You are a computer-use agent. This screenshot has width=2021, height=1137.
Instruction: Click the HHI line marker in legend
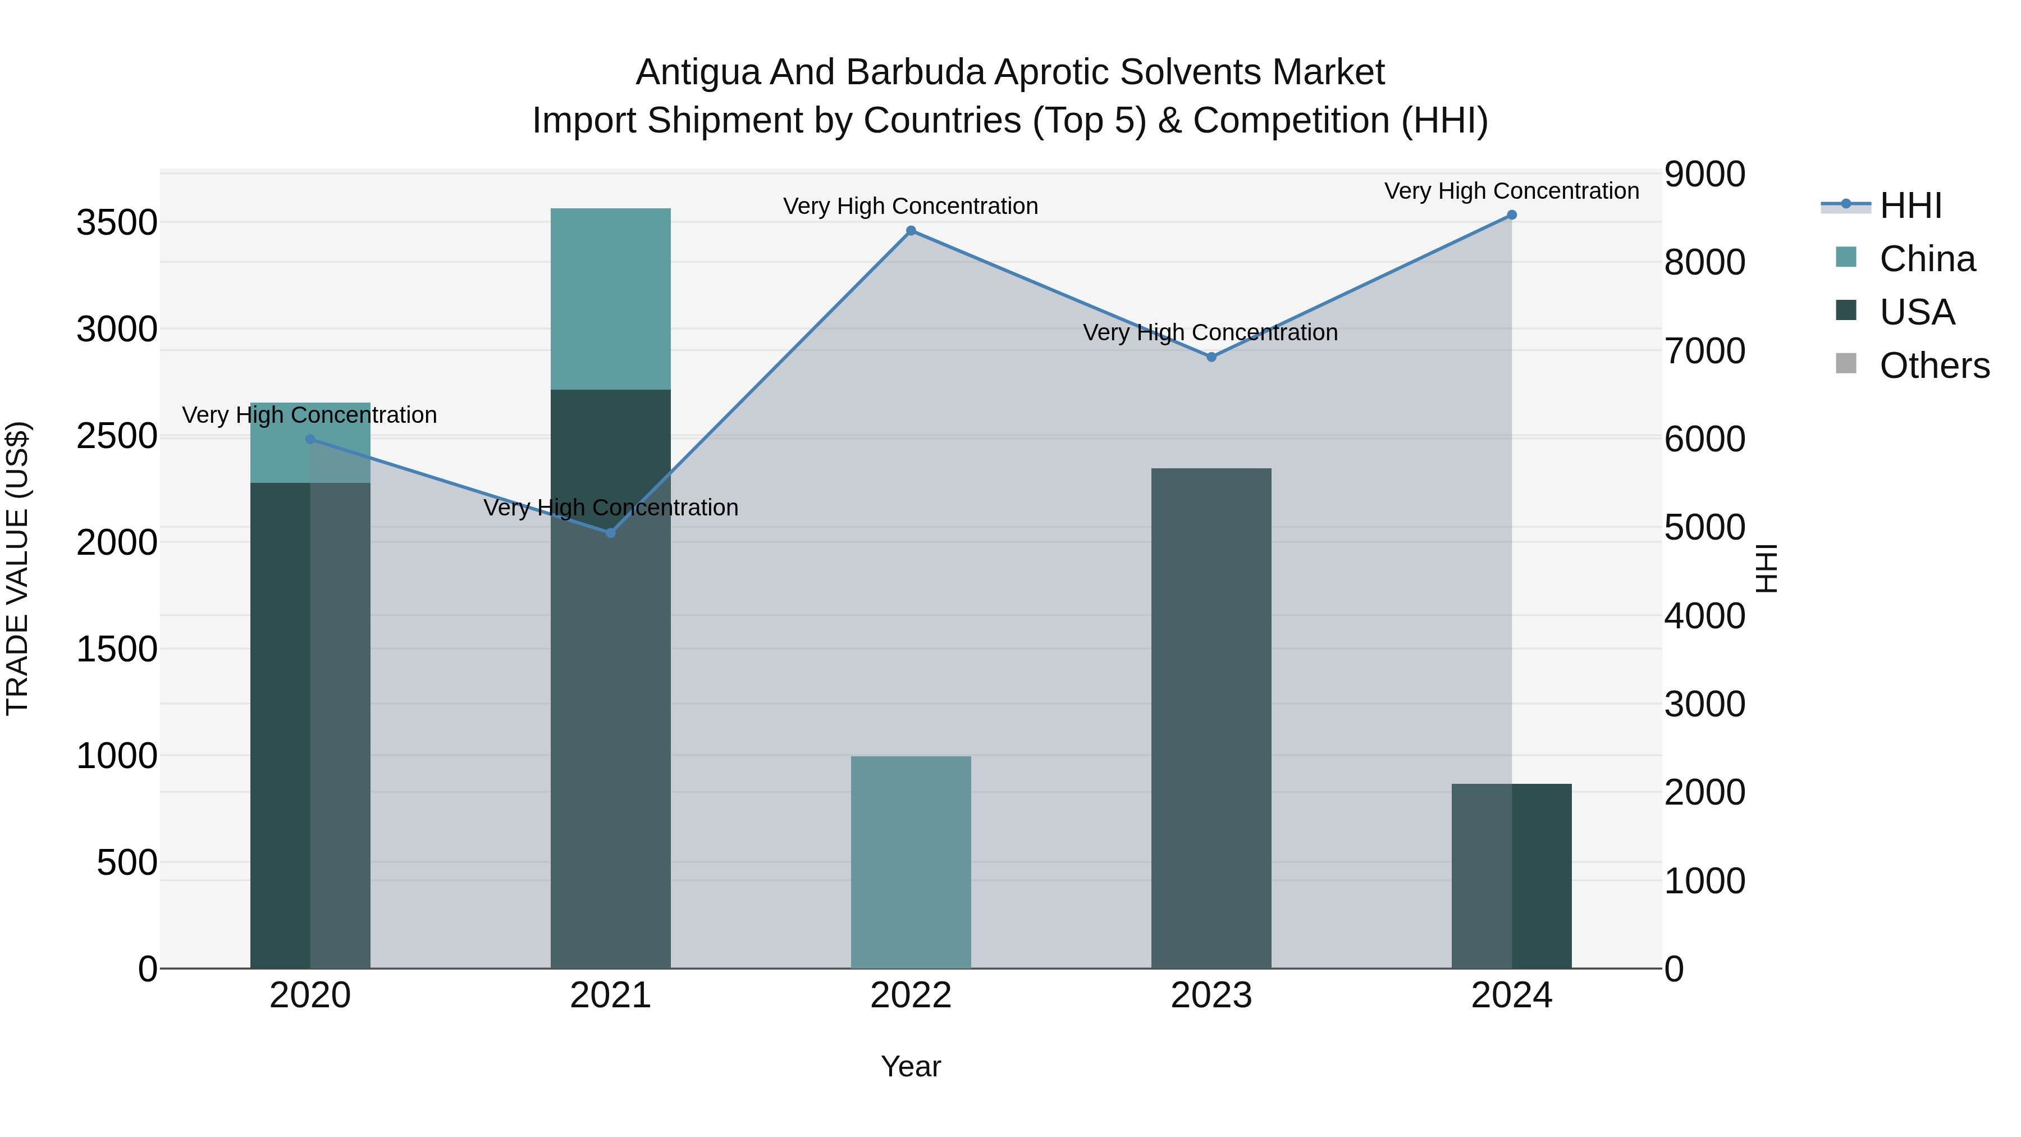click(x=1846, y=204)
